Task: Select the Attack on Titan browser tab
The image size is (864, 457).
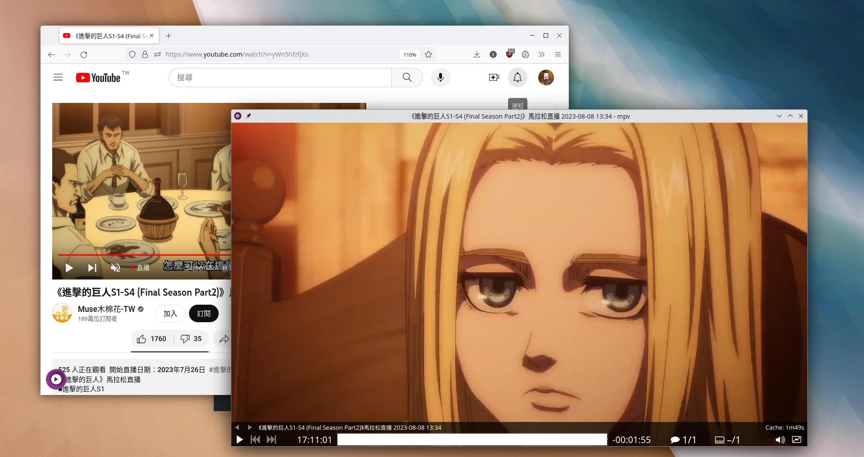Action: [108, 36]
